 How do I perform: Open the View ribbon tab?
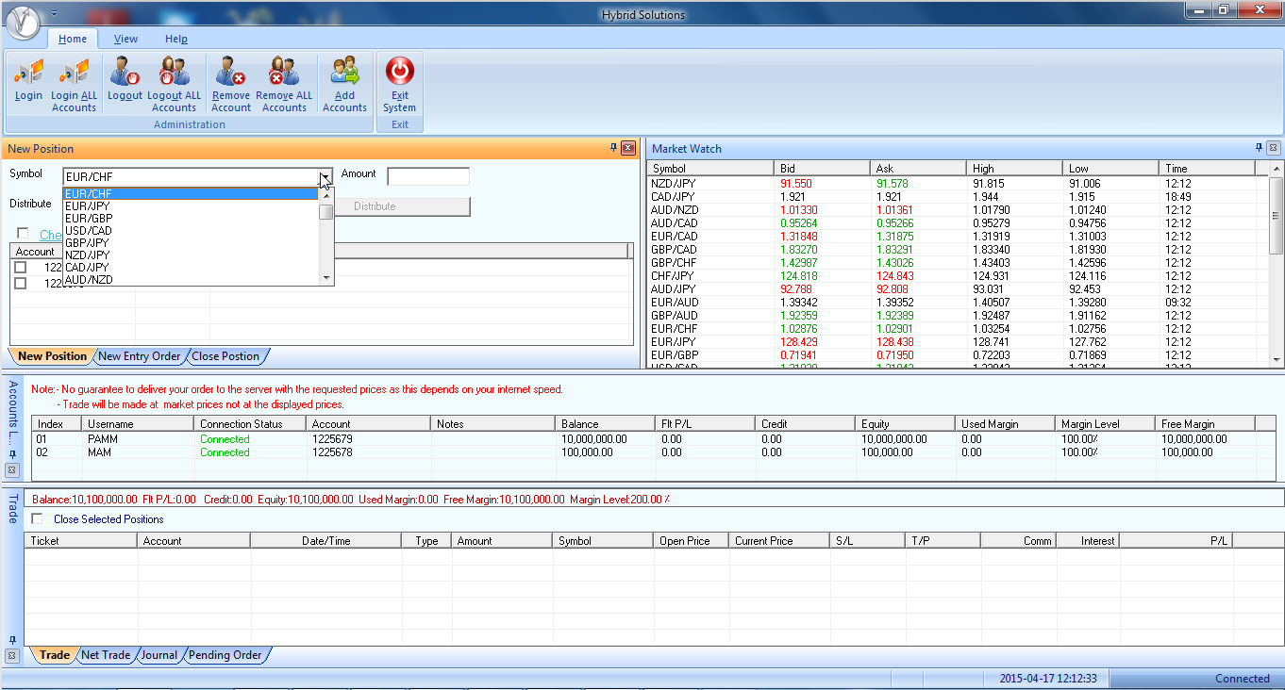(x=125, y=40)
